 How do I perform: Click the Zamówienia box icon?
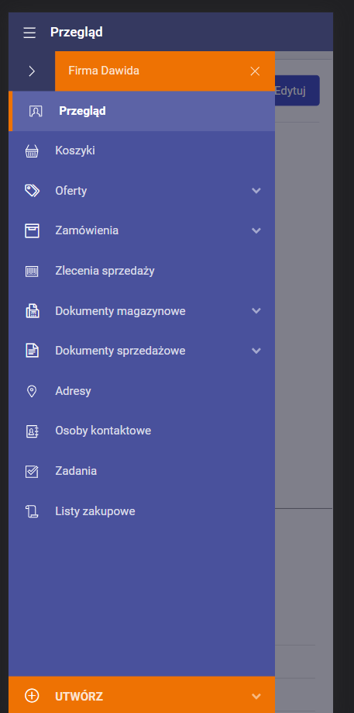coord(32,230)
